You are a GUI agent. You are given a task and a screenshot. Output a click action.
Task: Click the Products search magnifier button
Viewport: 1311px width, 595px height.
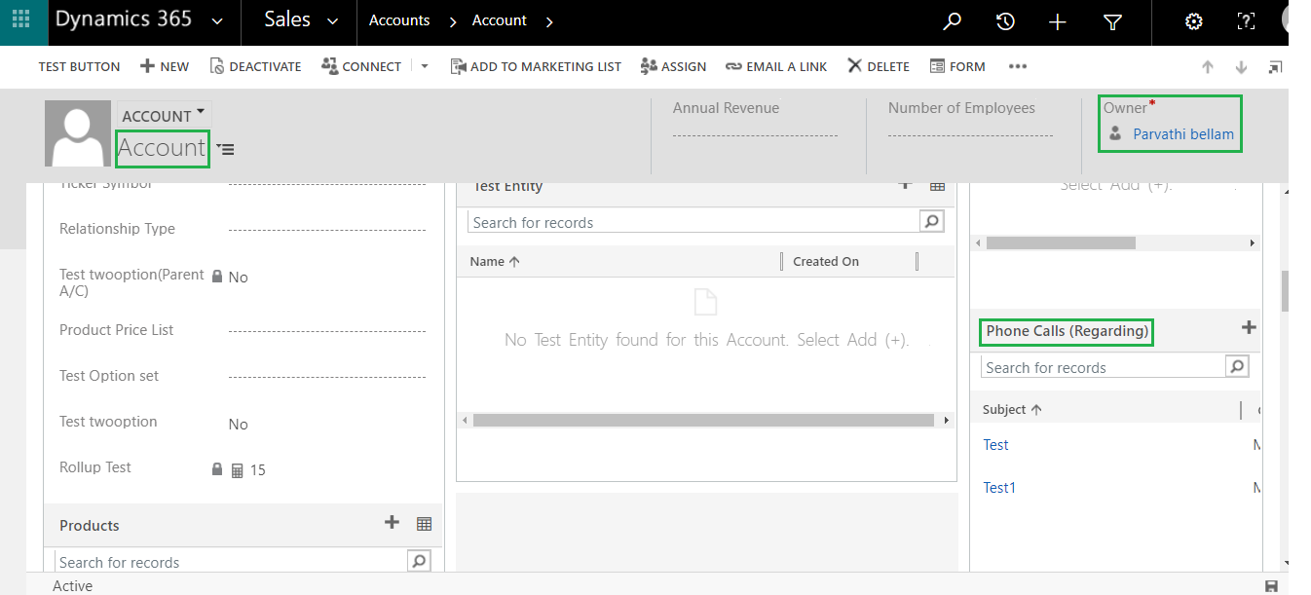coord(419,562)
